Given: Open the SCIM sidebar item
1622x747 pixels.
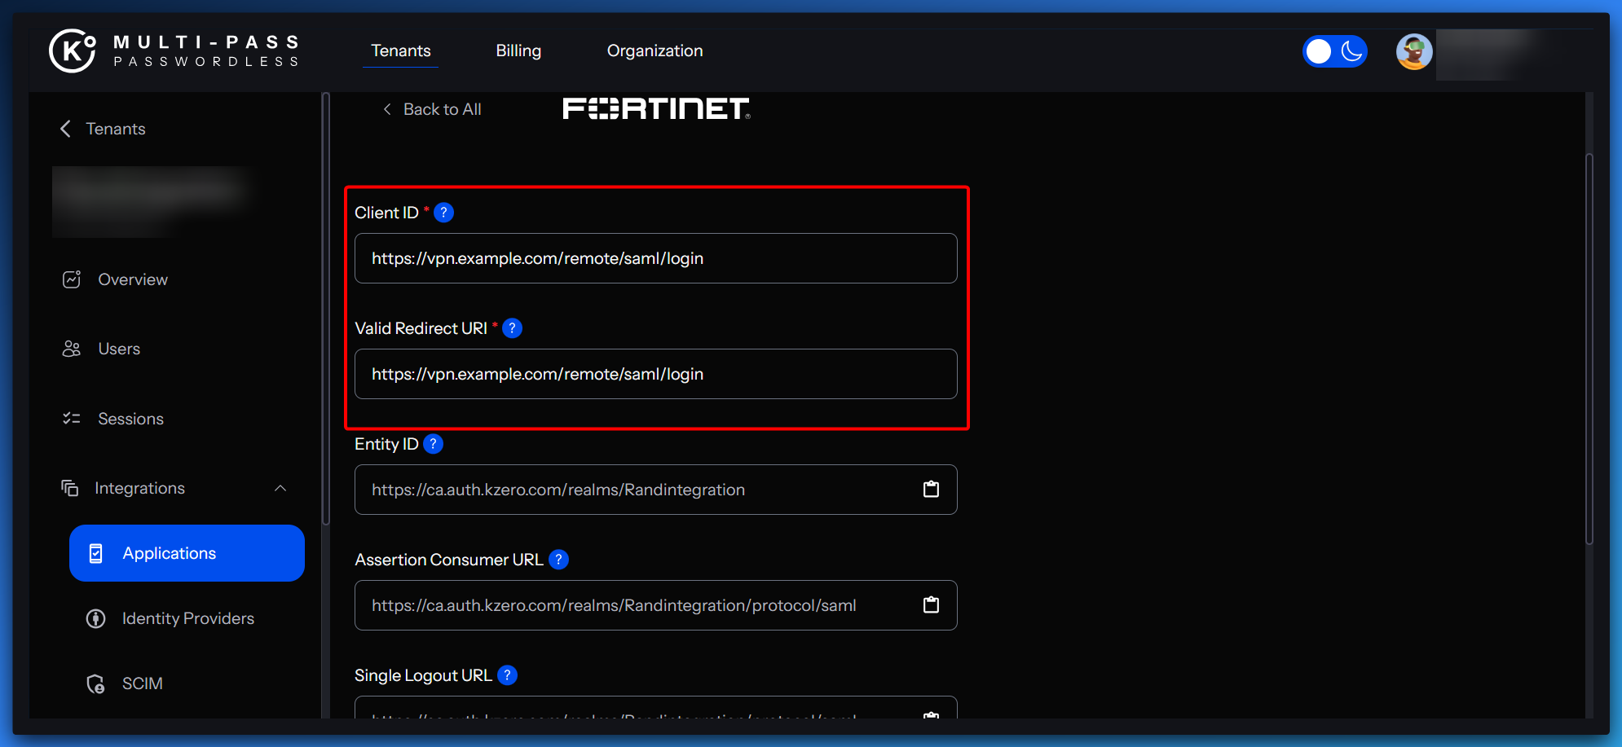Looking at the screenshot, I should [x=142, y=683].
